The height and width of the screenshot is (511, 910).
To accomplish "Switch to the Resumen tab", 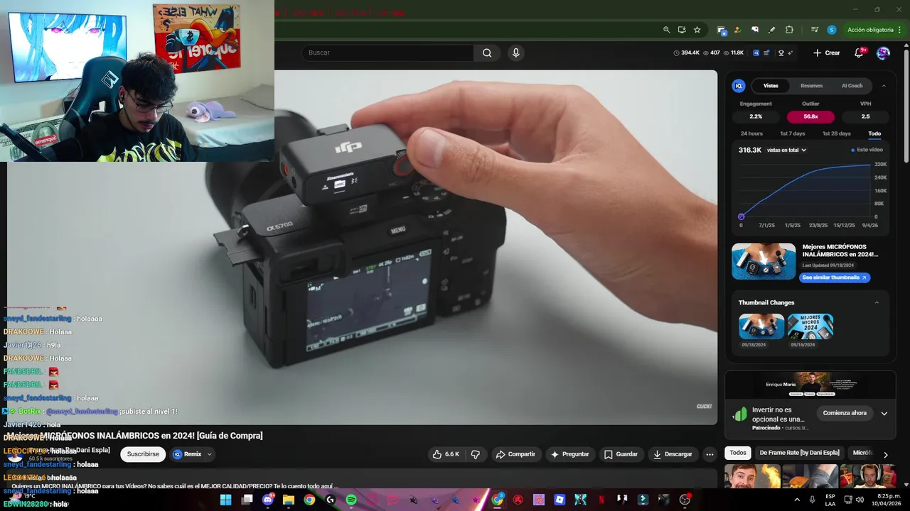I will tap(811, 86).
